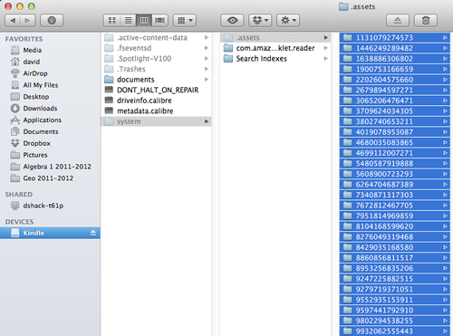
Task: Expand arrow for folder 7340871317303
Action: tap(445, 195)
